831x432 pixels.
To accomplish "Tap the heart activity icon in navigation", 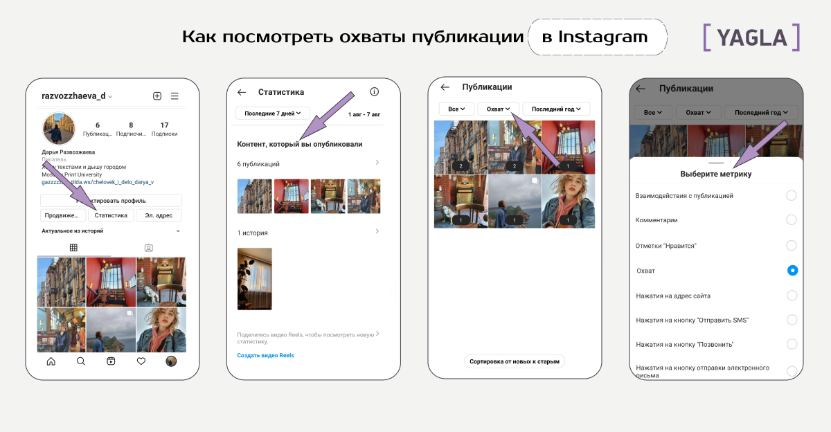I will pos(141,361).
